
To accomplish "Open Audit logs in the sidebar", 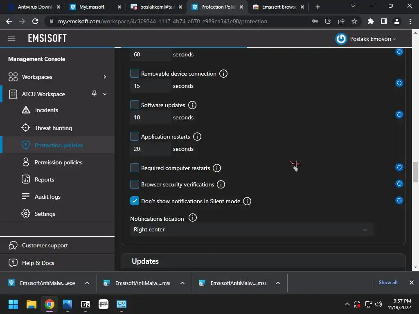I will (47, 197).
